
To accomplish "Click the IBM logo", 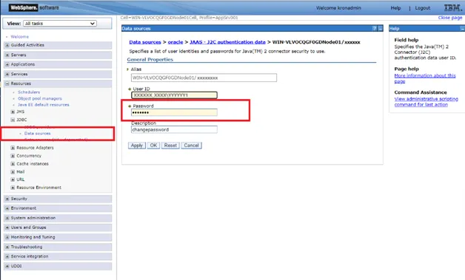I will point(453,7).
